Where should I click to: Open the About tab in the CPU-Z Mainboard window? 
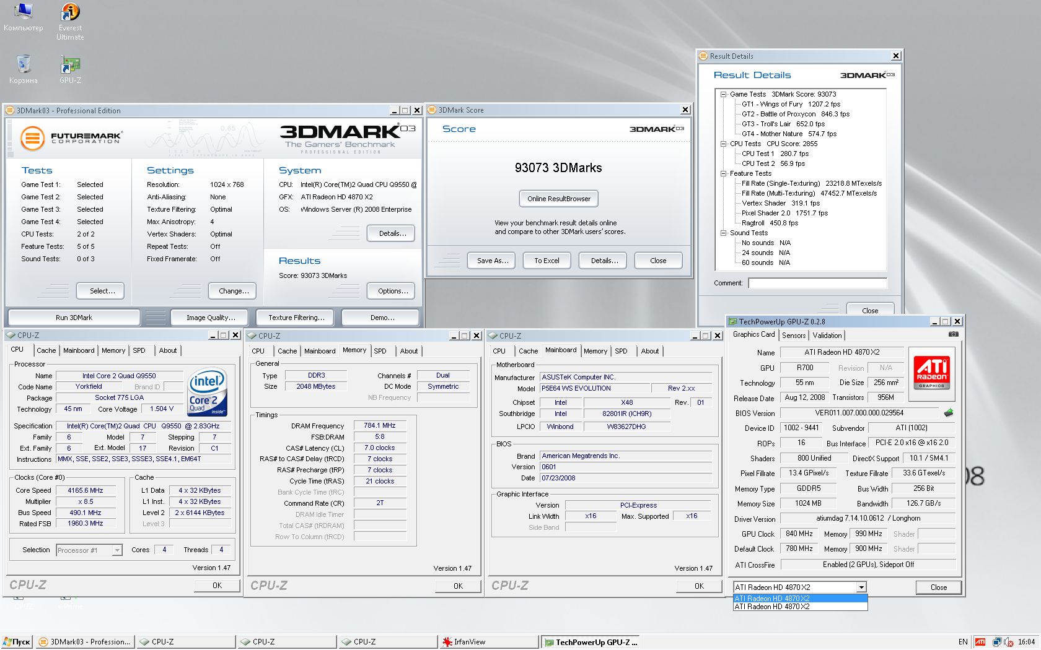[650, 351]
